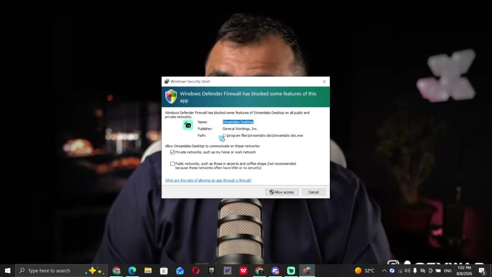Open Google Chrome beside the search box
This screenshot has height=277, width=492.
tap(116, 270)
